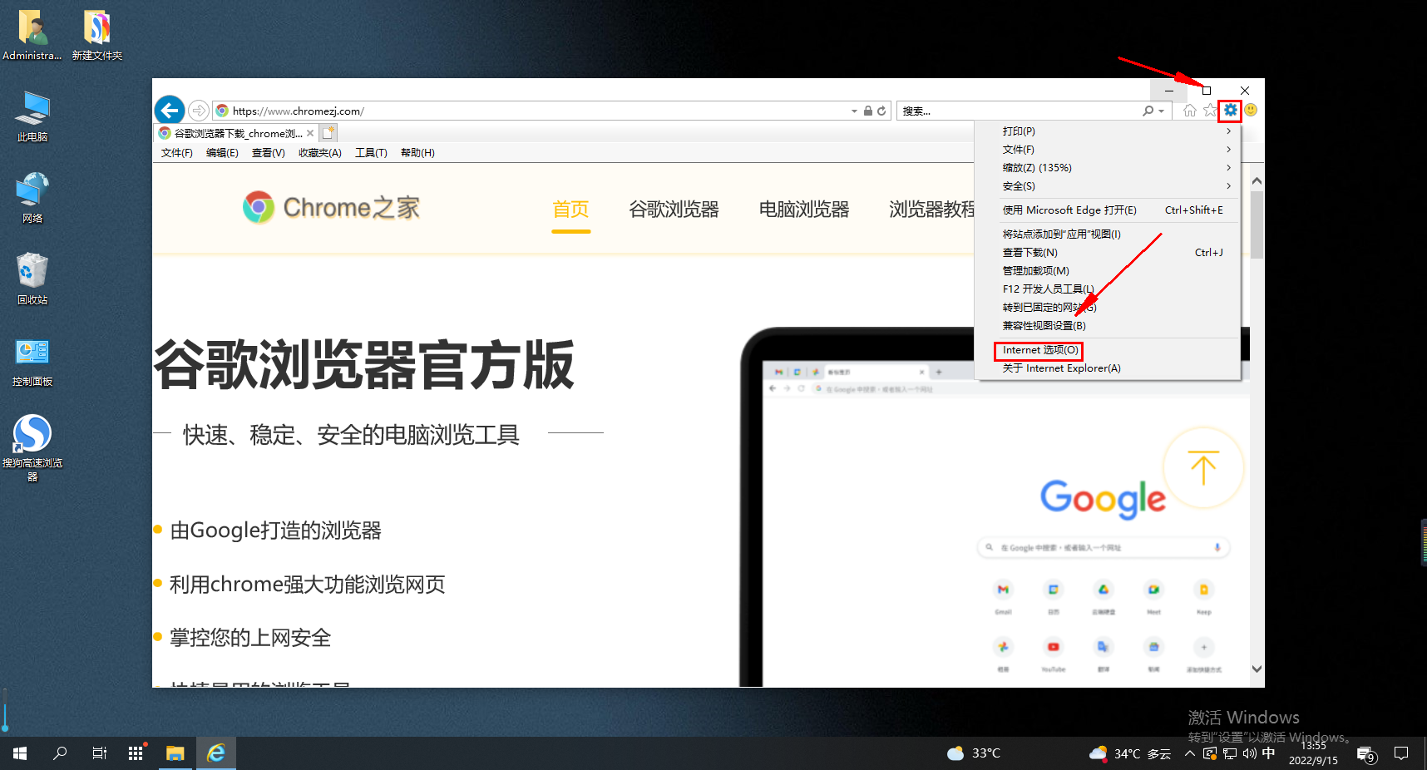
Task: Open 编辑(E) in menu bar
Action: [222, 153]
